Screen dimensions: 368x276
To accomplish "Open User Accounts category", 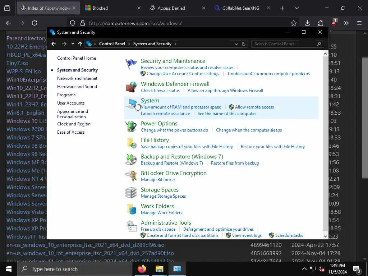I will point(71,103).
